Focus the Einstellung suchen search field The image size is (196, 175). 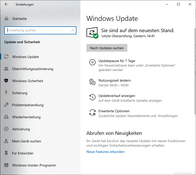tap(40, 30)
